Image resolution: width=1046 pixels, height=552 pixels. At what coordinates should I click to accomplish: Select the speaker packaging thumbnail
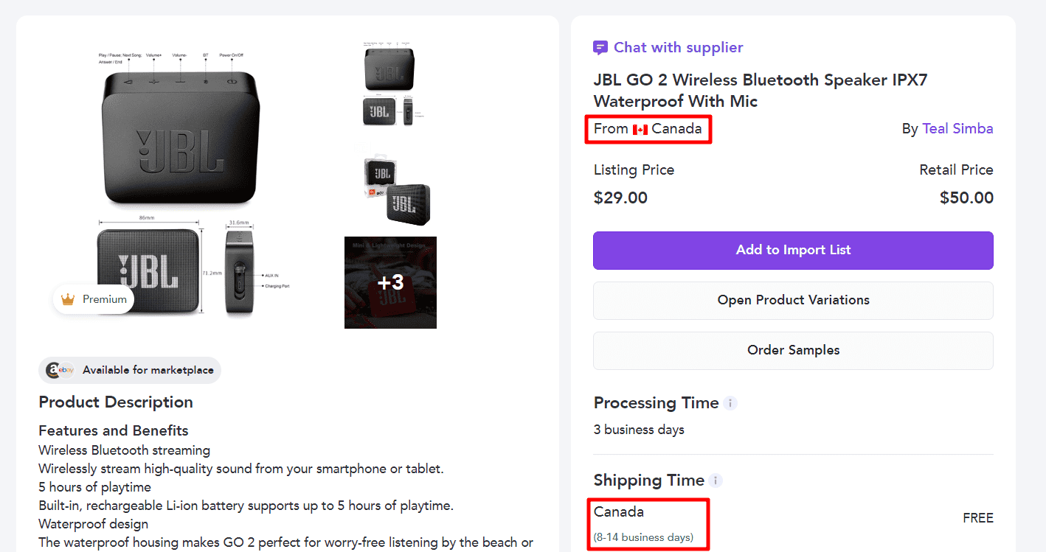click(390, 184)
